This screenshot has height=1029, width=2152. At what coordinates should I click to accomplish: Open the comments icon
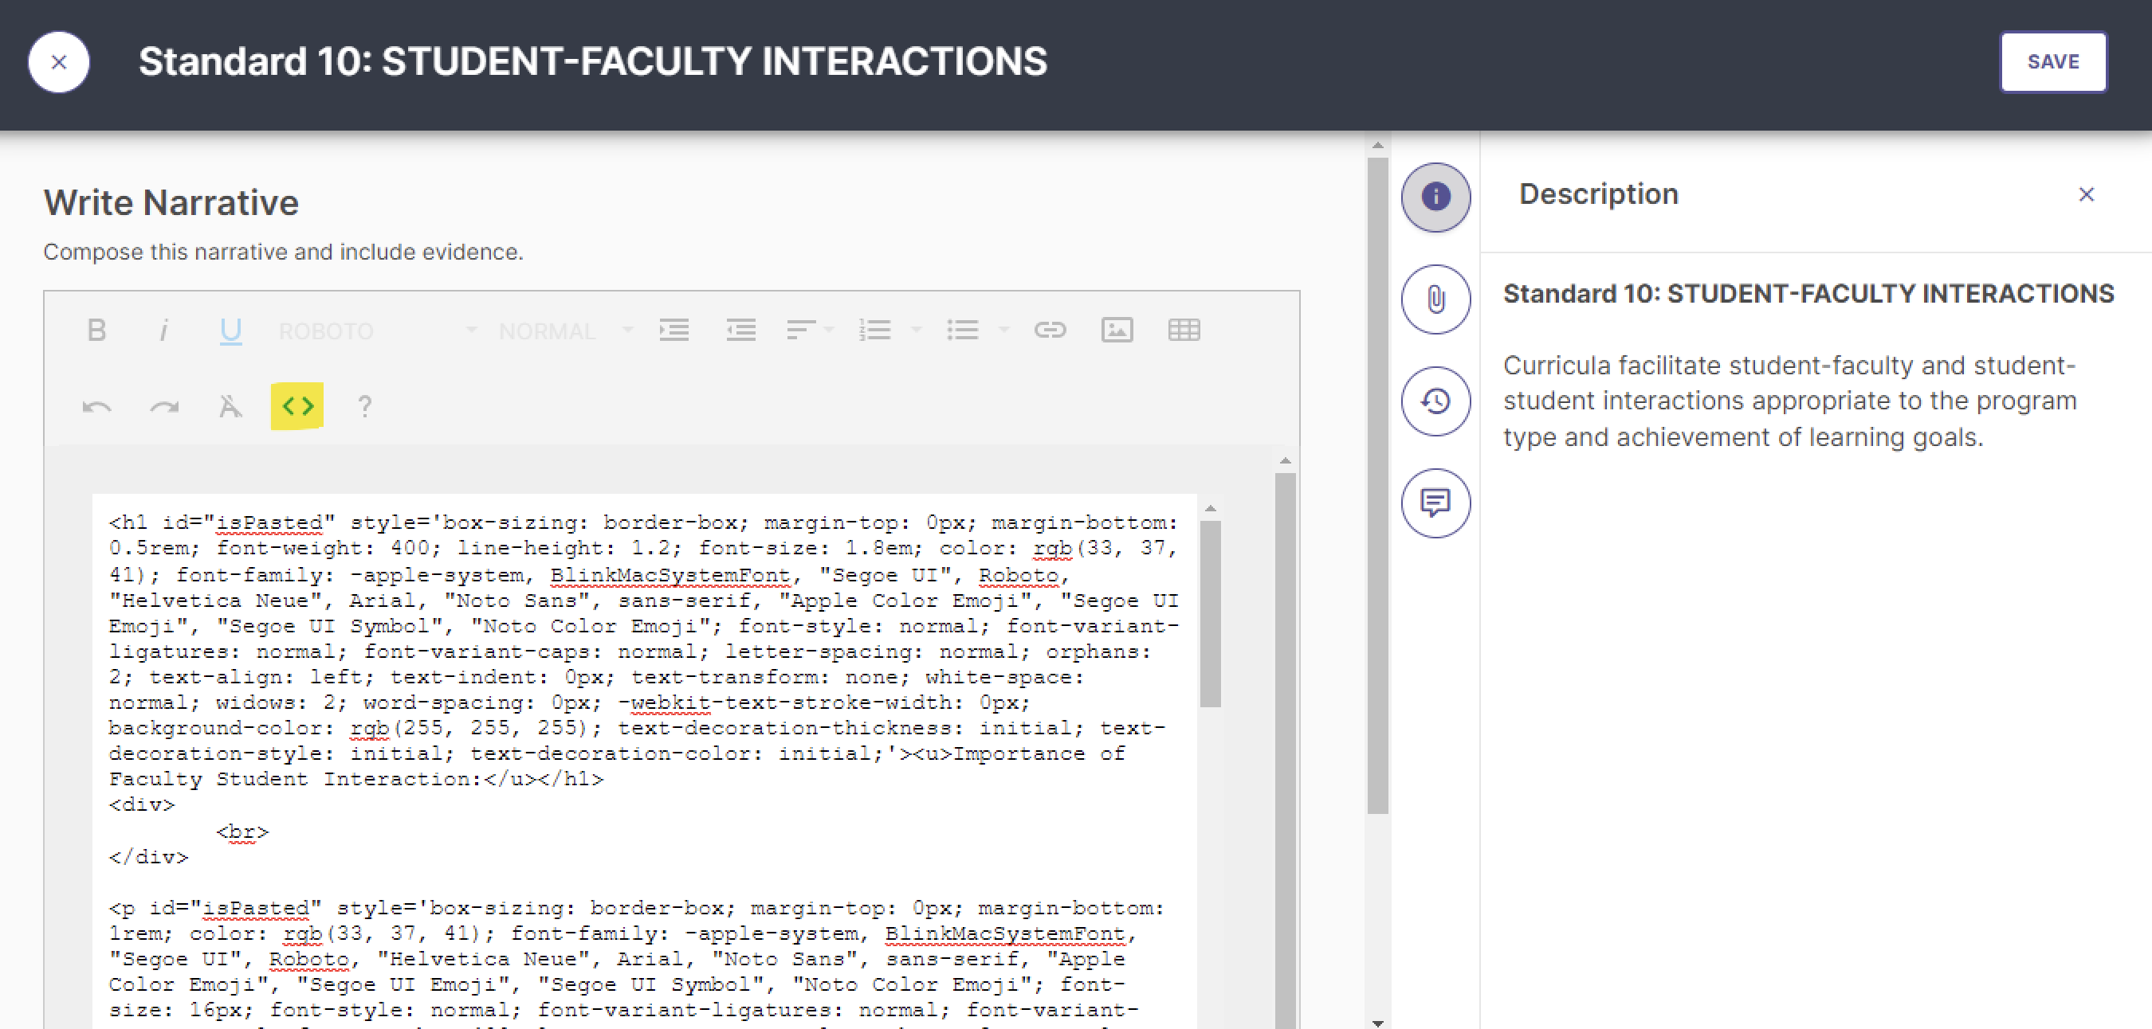[1435, 503]
